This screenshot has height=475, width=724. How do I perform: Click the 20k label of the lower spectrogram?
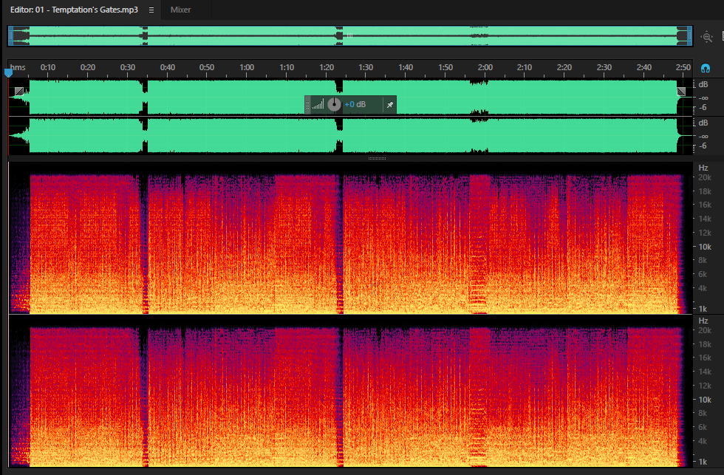coord(705,330)
